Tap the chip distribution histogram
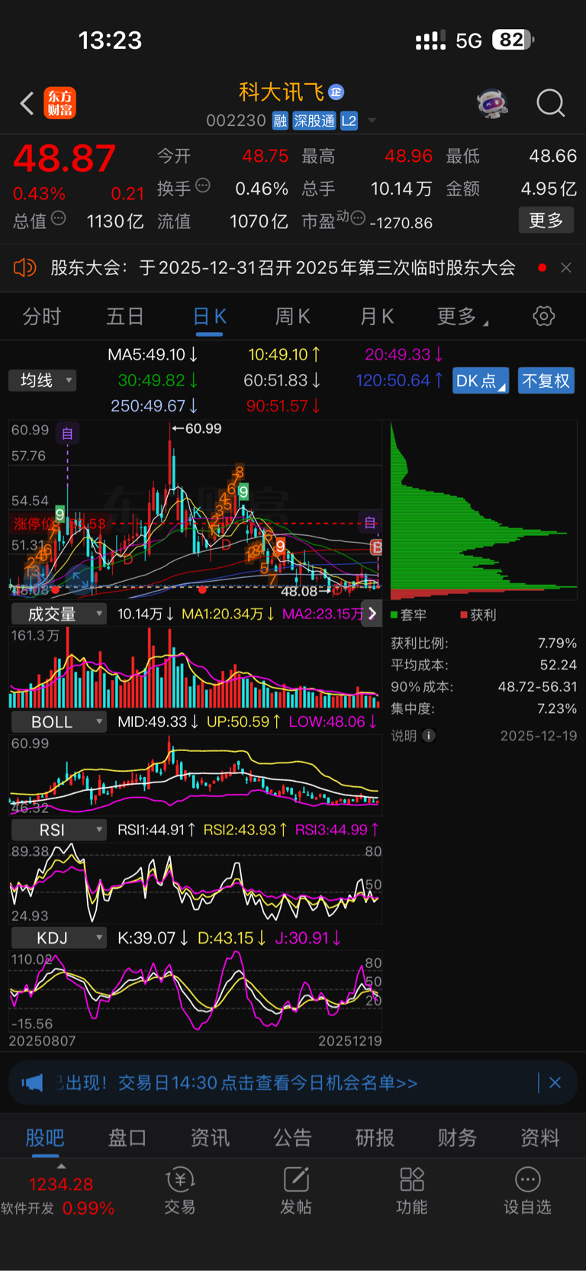This screenshot has height=1271, width=586. tap(484, 510)
